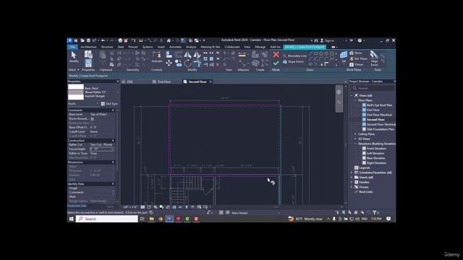Screen dimensions: 463x260
Task: Open the Annotate ribbon tab
Action: (175, 47)
